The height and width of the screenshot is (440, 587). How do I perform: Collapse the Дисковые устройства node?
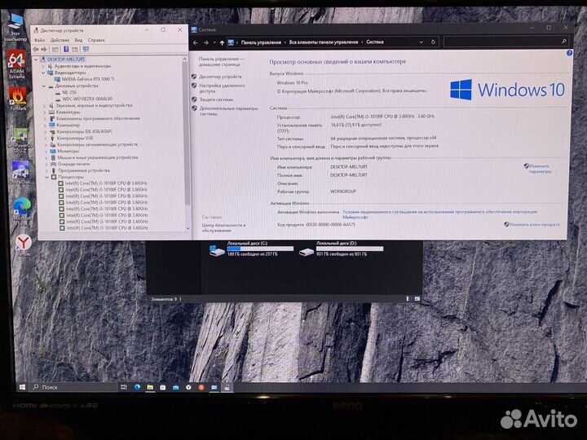click(x=44, y=86)
